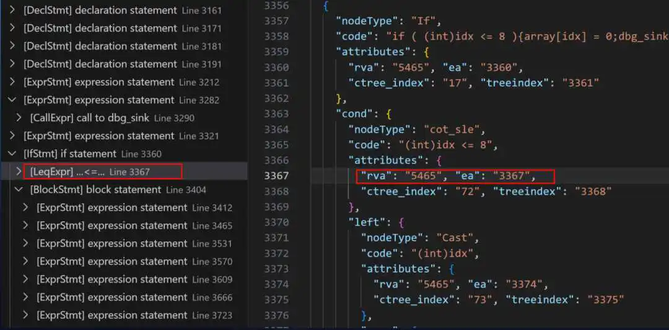This screenshot has height=330, width=669.
Task: Select the ExprStmt expression statement Line 3531 row
Action: pos(124,243)
